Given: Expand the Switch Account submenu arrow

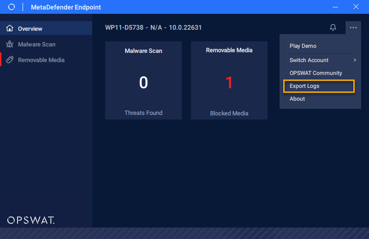Looking at the screenshot, I should coord(355,60).
